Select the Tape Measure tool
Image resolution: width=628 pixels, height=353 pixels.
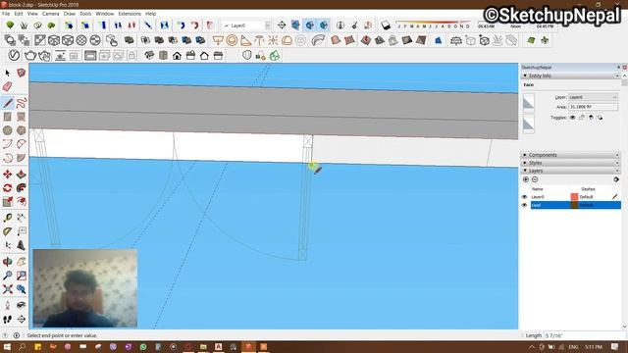tap(7, 218)
